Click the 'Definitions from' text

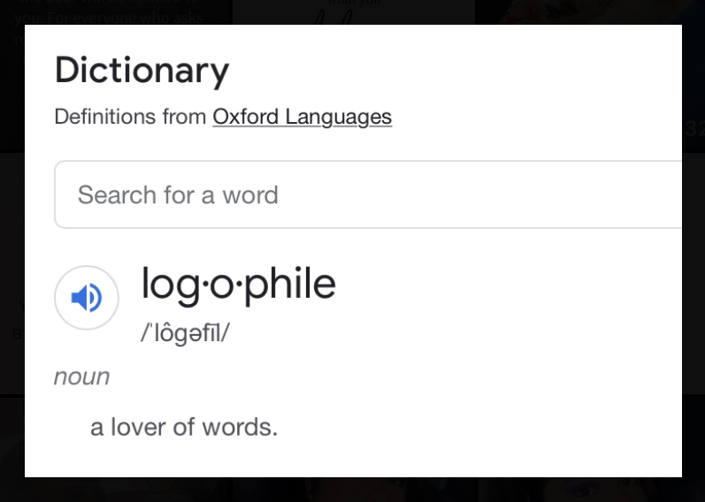pyautogui.click(x=130, y=117)
